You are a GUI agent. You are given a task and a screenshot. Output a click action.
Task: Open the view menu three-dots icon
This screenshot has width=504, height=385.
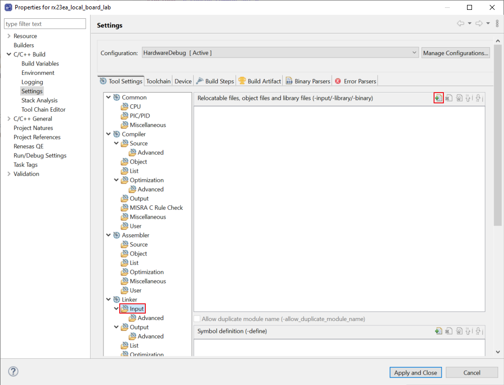[497, 24]
